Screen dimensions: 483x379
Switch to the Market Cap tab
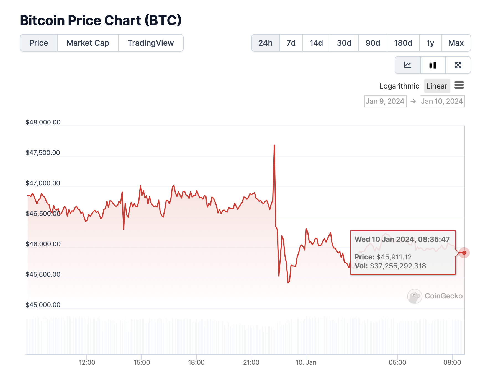[x=88, y=43]
